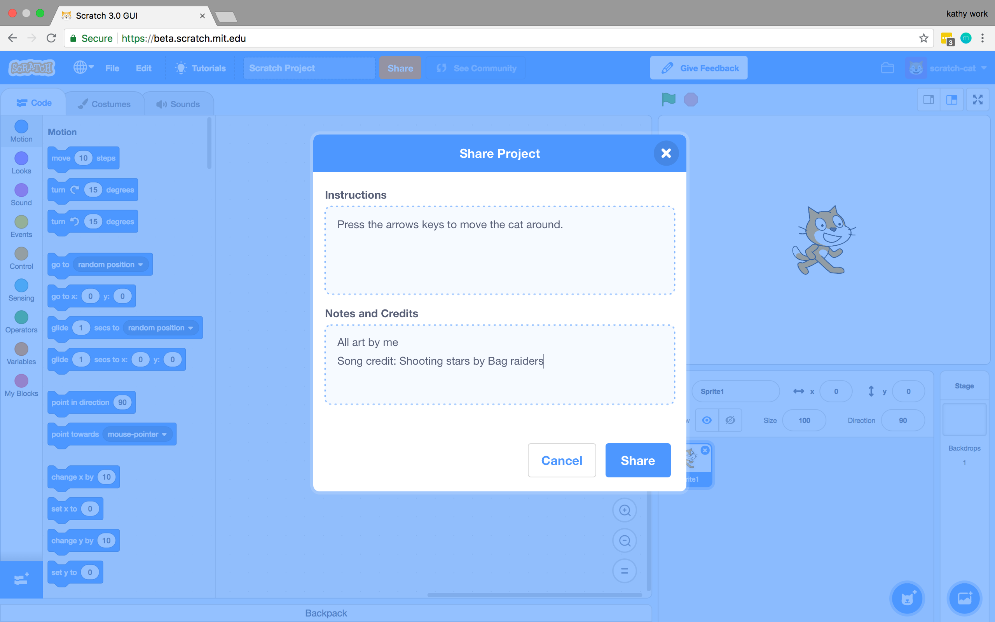Viewport: 995px width, 622px height.
Task: Click the Share button in the dialog
Action: [x=637, y=460]
